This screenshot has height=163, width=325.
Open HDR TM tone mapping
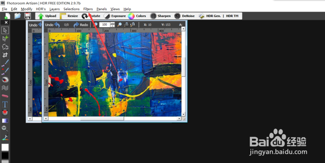pos(232,16)
